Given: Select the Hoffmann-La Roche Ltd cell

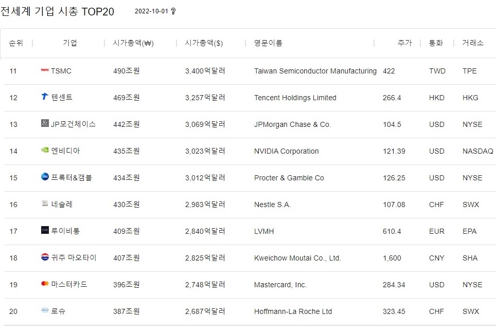Looking at the screenshot, I should [293, 311].
